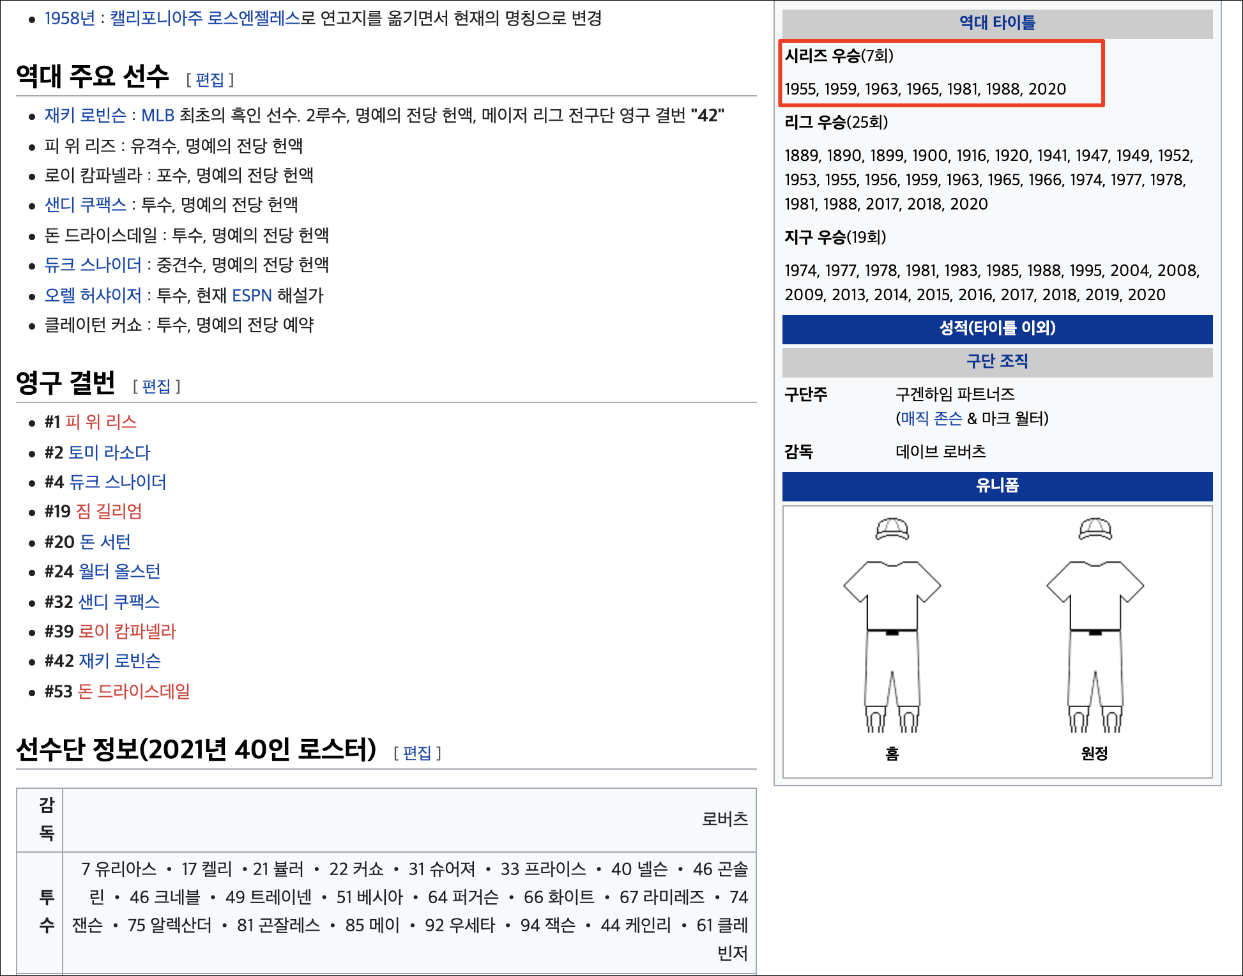1243x976 pixels.
Task: Open the red 돈 드라이스데일 link
Action: [134, 692]
